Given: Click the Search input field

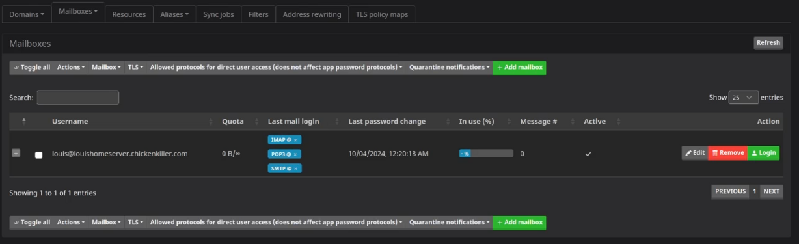Looking at the screenshot, I should [78, 98].
